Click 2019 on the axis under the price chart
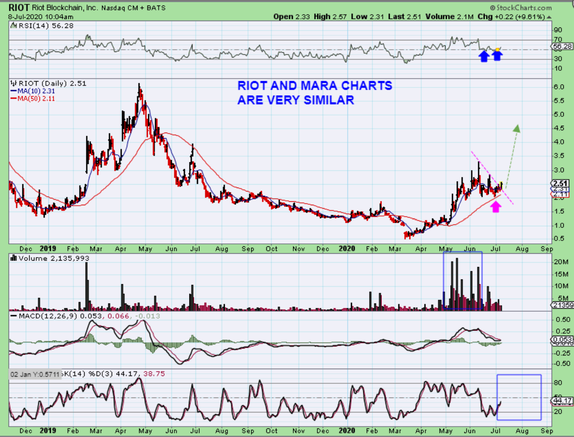Image resolution: width=574 pixels, height=437 pixels. point(48,249)
